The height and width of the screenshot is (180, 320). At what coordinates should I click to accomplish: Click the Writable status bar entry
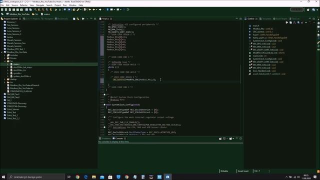tap(224, 171)
